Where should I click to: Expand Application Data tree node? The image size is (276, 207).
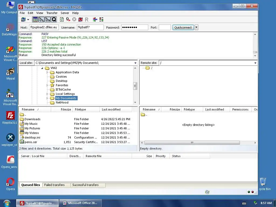pyautogui.click(x=47, y=72)
